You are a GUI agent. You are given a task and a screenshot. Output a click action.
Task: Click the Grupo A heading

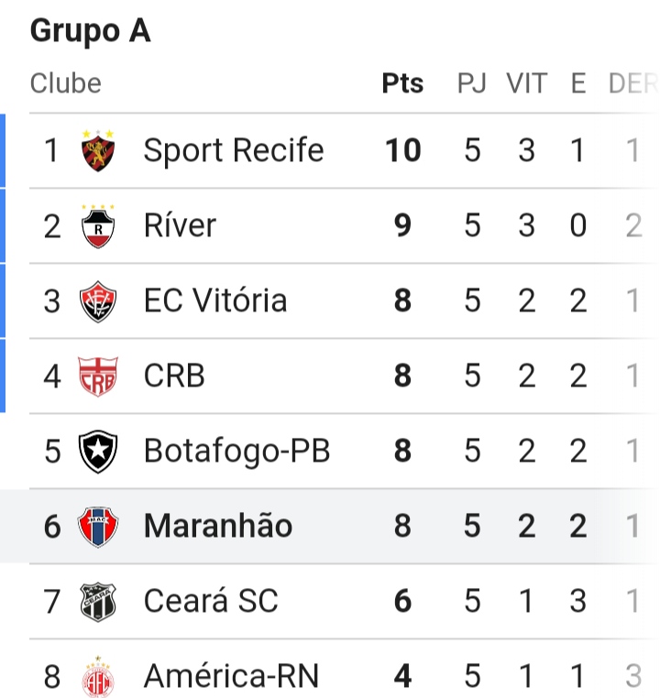click(x=91, y=31)
